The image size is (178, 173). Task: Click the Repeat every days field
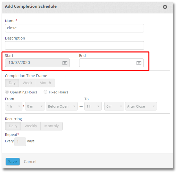click(x=20, y=142)
